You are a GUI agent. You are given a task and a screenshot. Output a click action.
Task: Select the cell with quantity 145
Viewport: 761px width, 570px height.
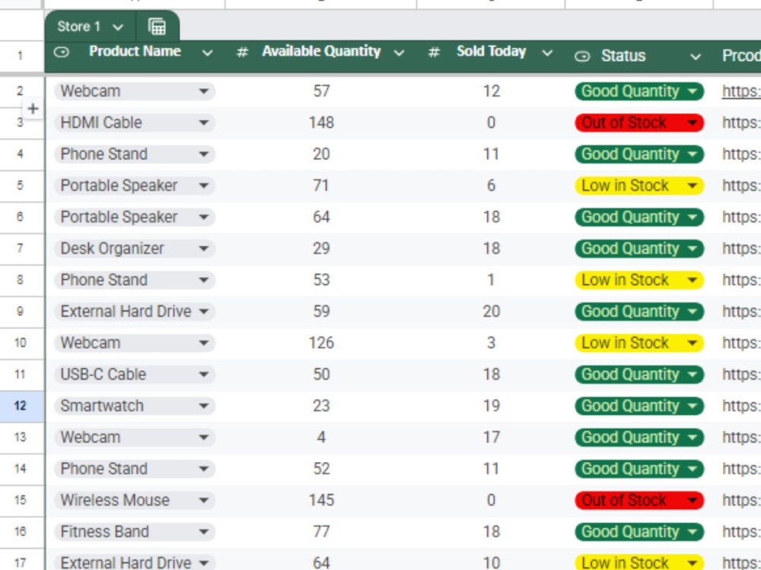pyautogui.click(x=321, y=500)
